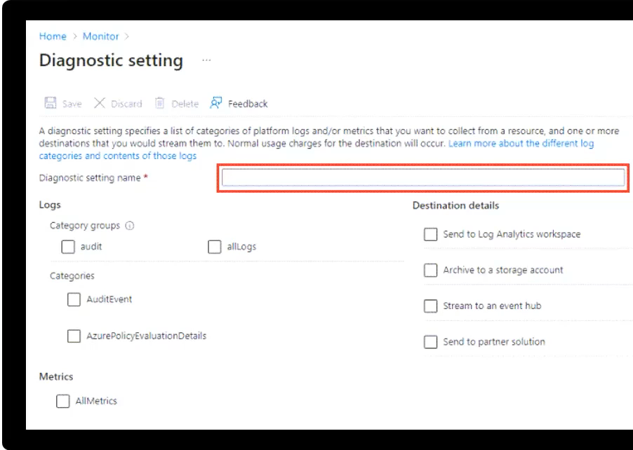Check Archive to a storage account
This screenshot has width=633, height=450.
coord(431,270)
